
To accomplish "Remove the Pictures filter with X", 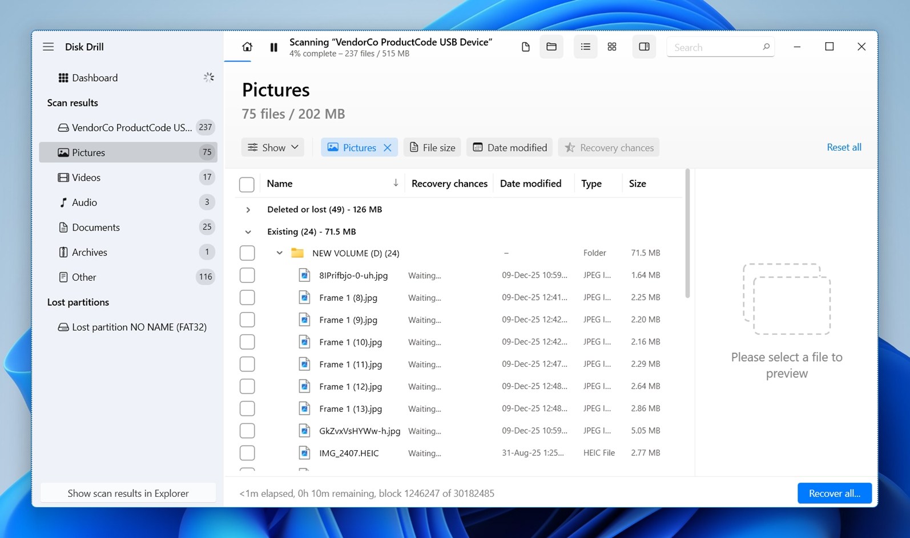I will [388, 148].
